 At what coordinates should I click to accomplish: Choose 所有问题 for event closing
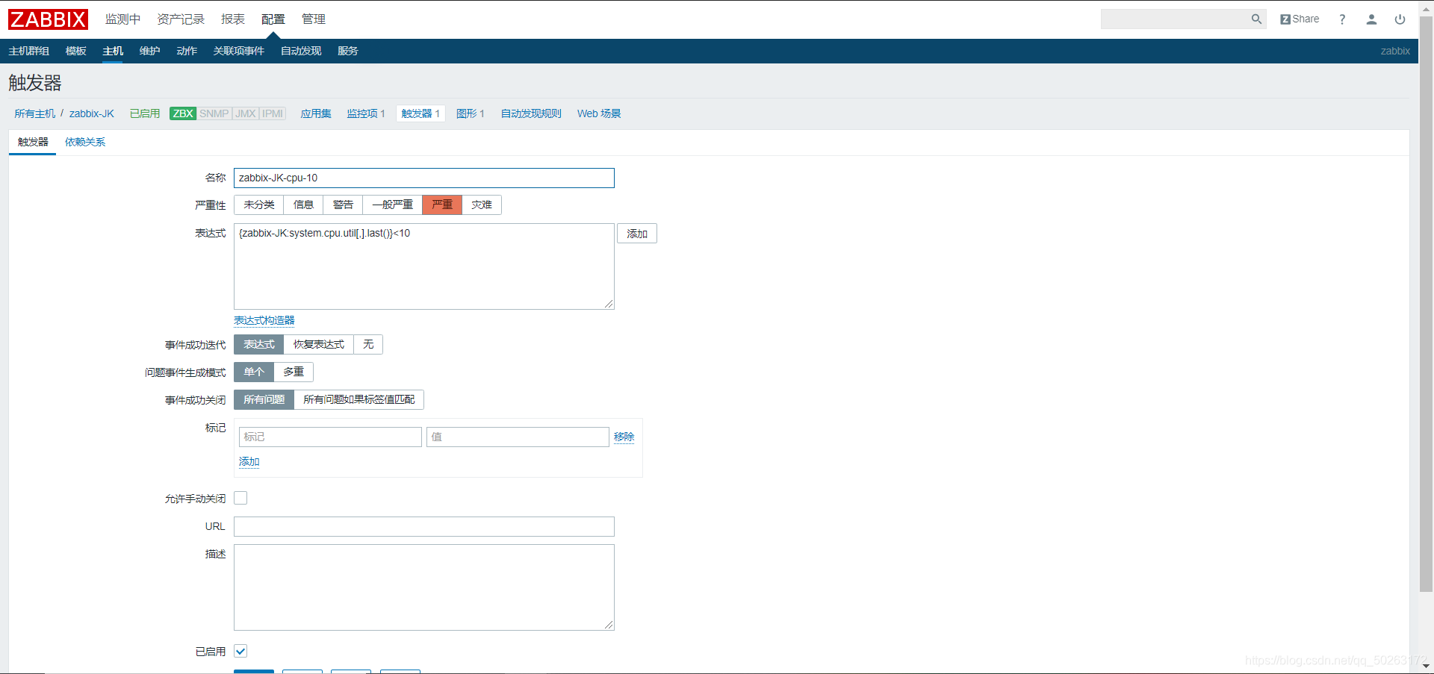coord(264,399)
